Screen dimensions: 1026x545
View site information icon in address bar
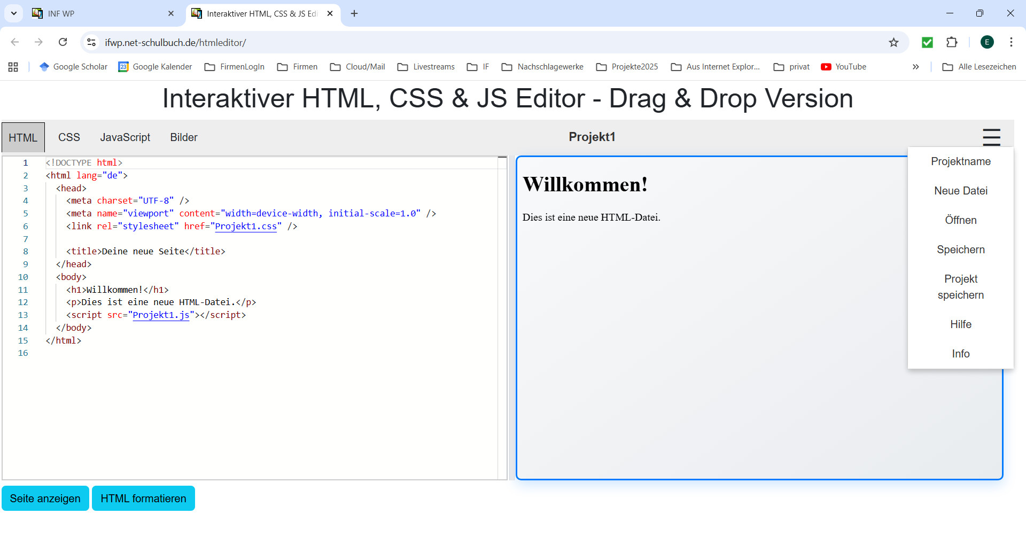point(92,43)
